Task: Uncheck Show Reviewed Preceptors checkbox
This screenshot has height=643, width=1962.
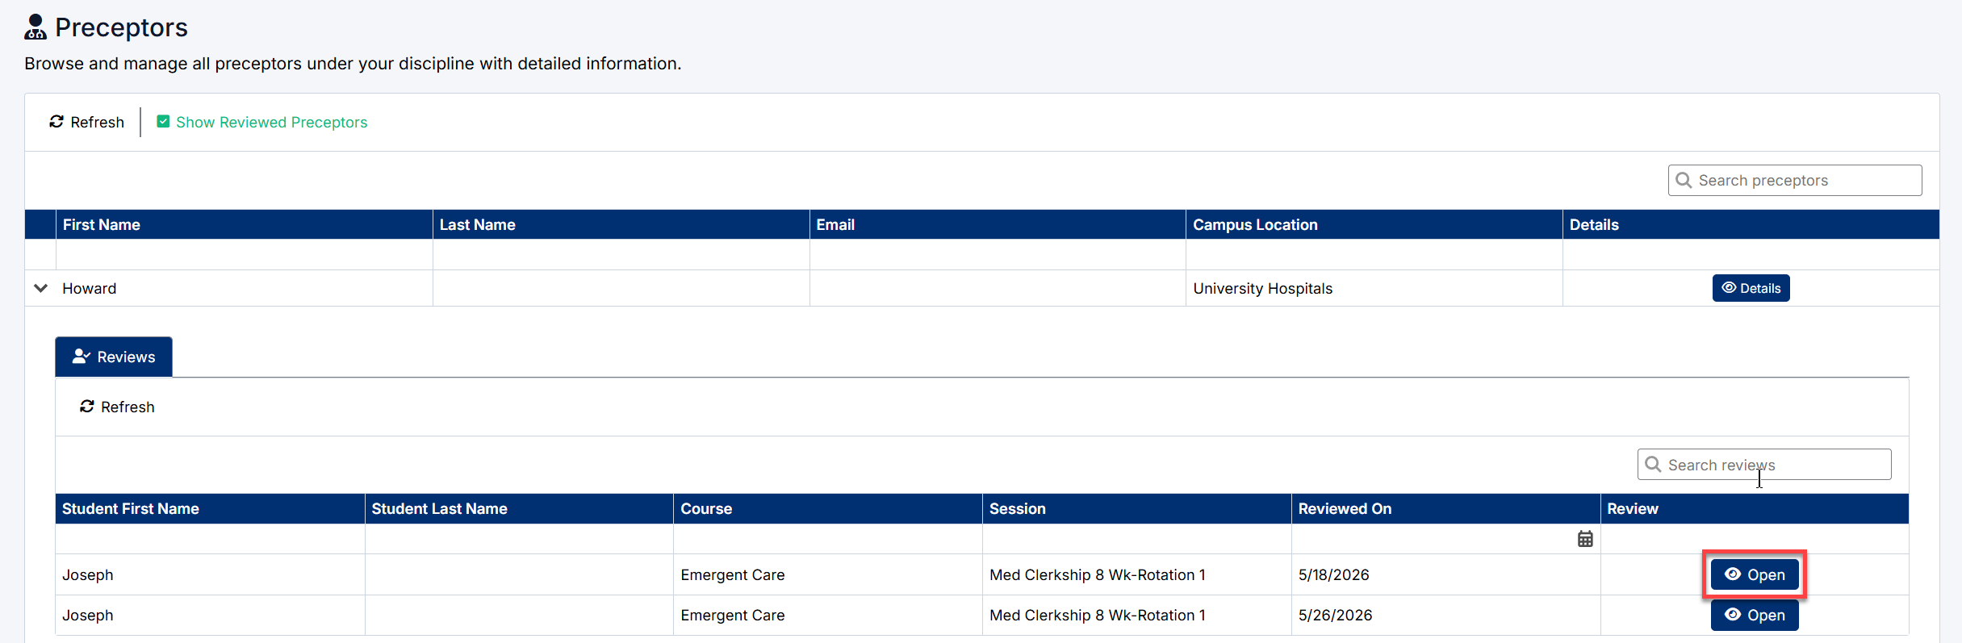Action: coord(163,122)
